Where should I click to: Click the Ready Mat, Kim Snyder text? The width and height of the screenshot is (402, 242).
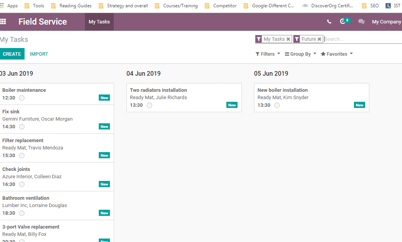click(283, 98)
